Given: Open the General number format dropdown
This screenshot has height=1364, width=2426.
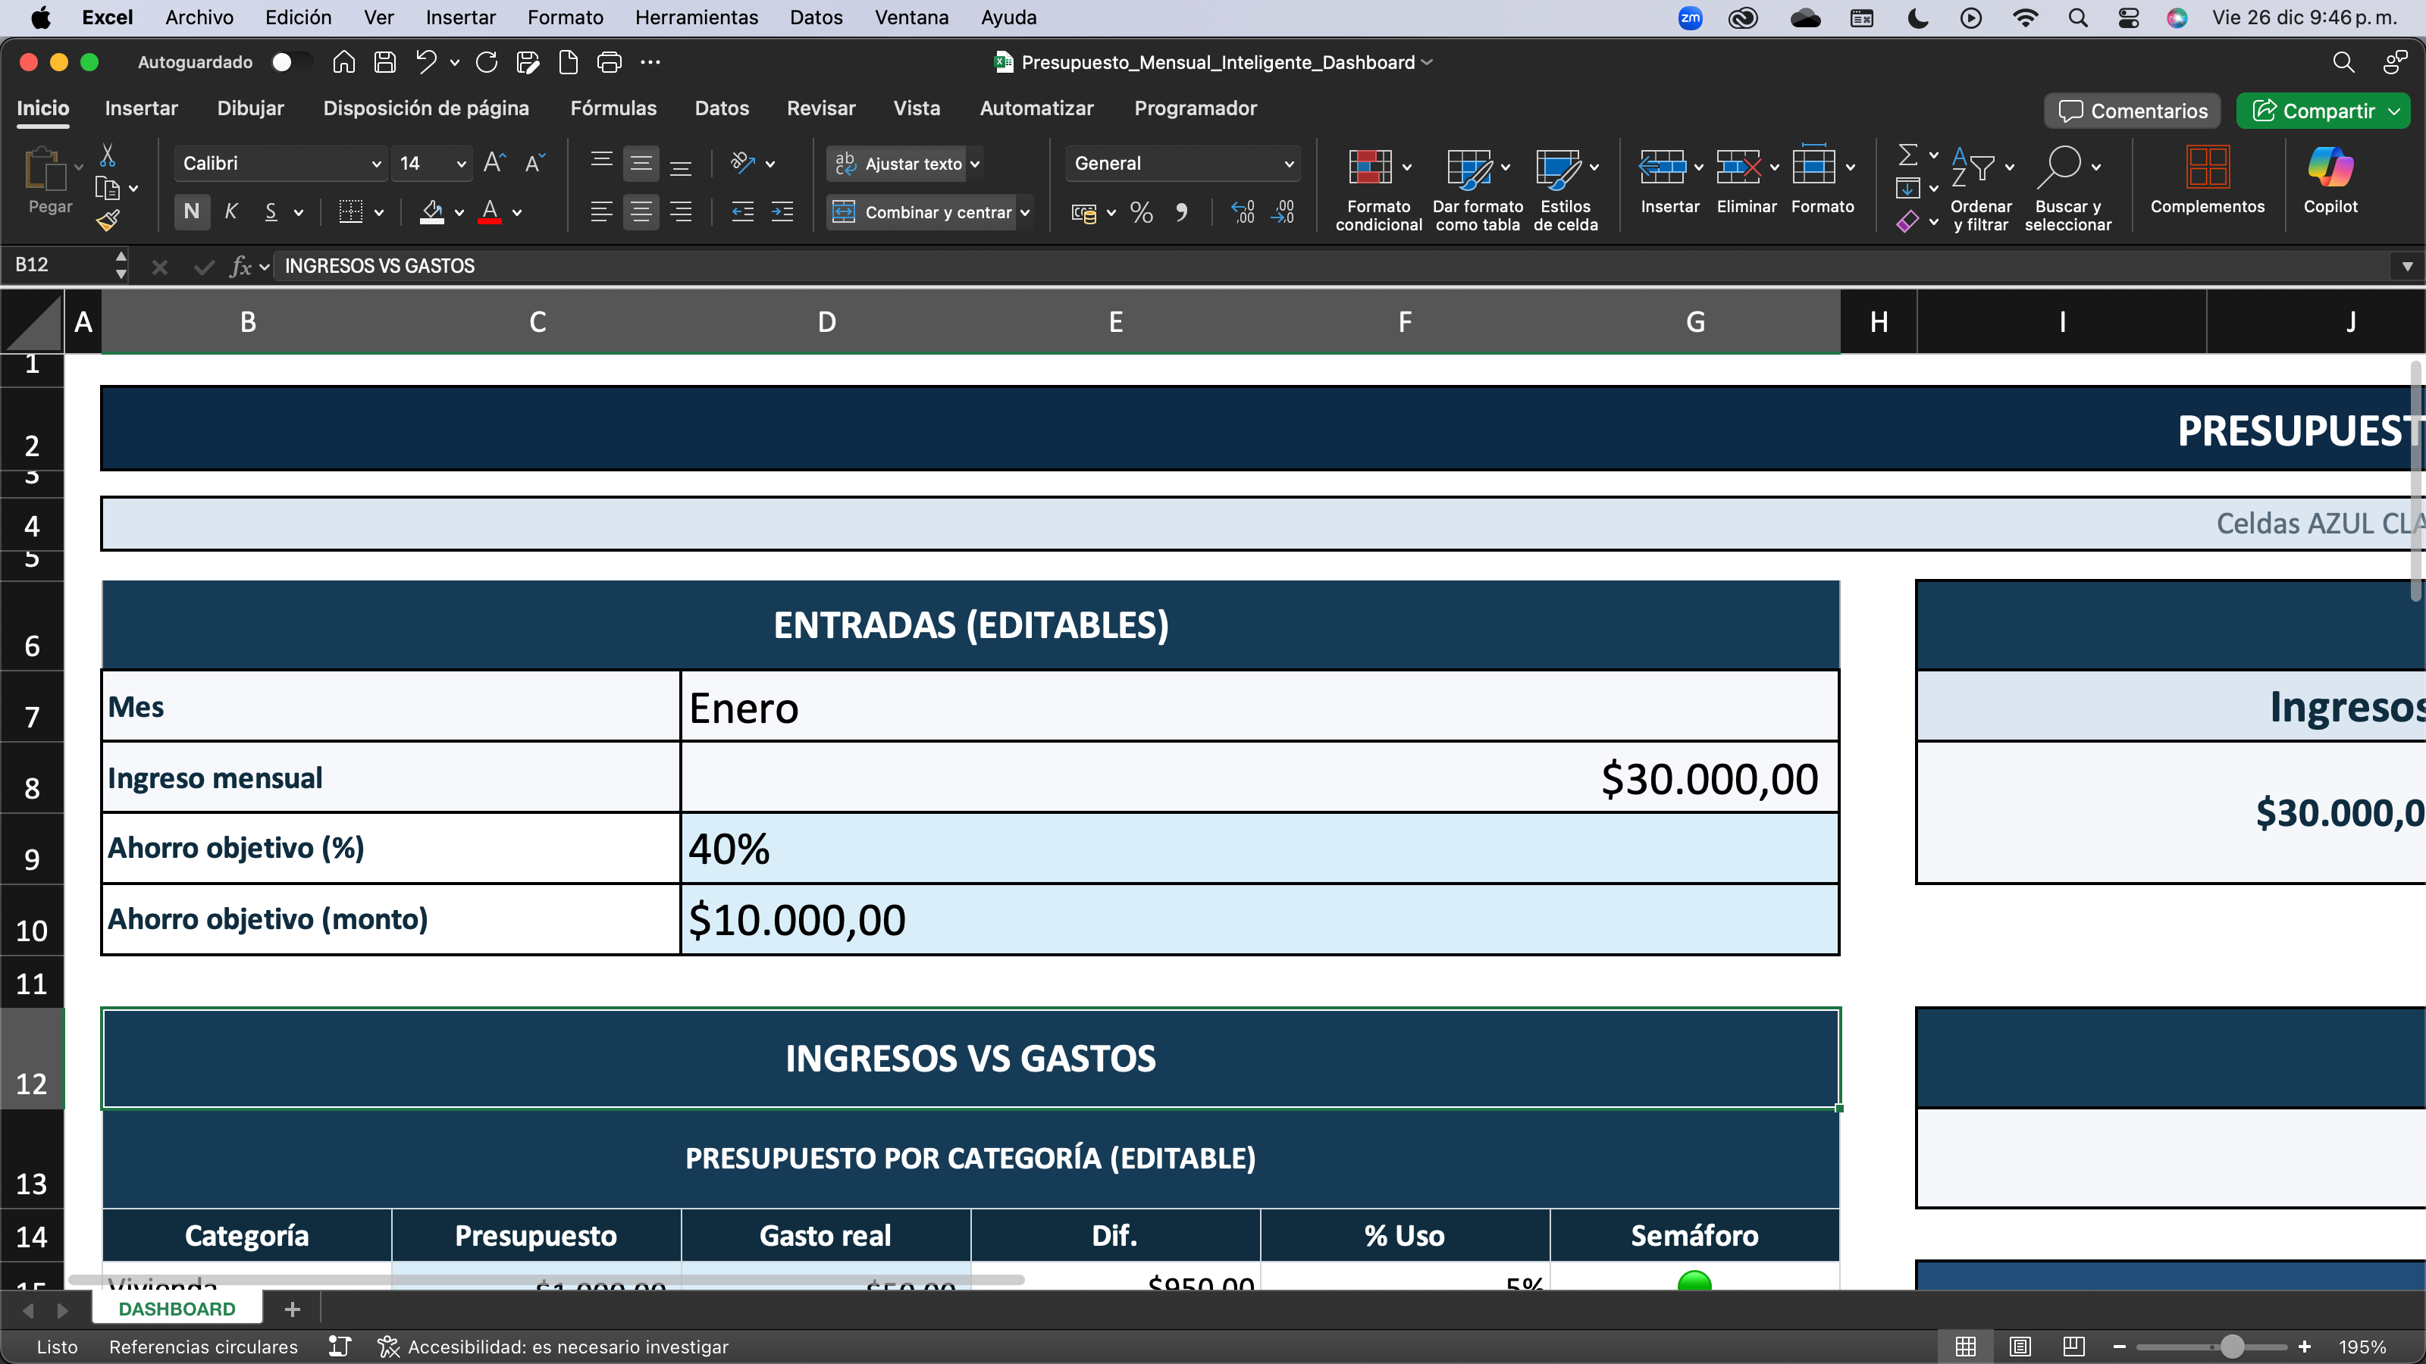Looking at the screenshot, I should tap(1288, 164).
